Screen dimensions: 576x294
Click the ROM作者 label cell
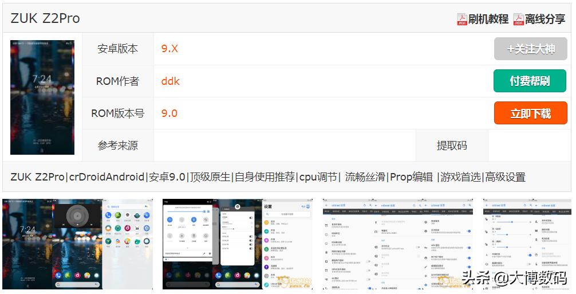[x=117, y=81]
